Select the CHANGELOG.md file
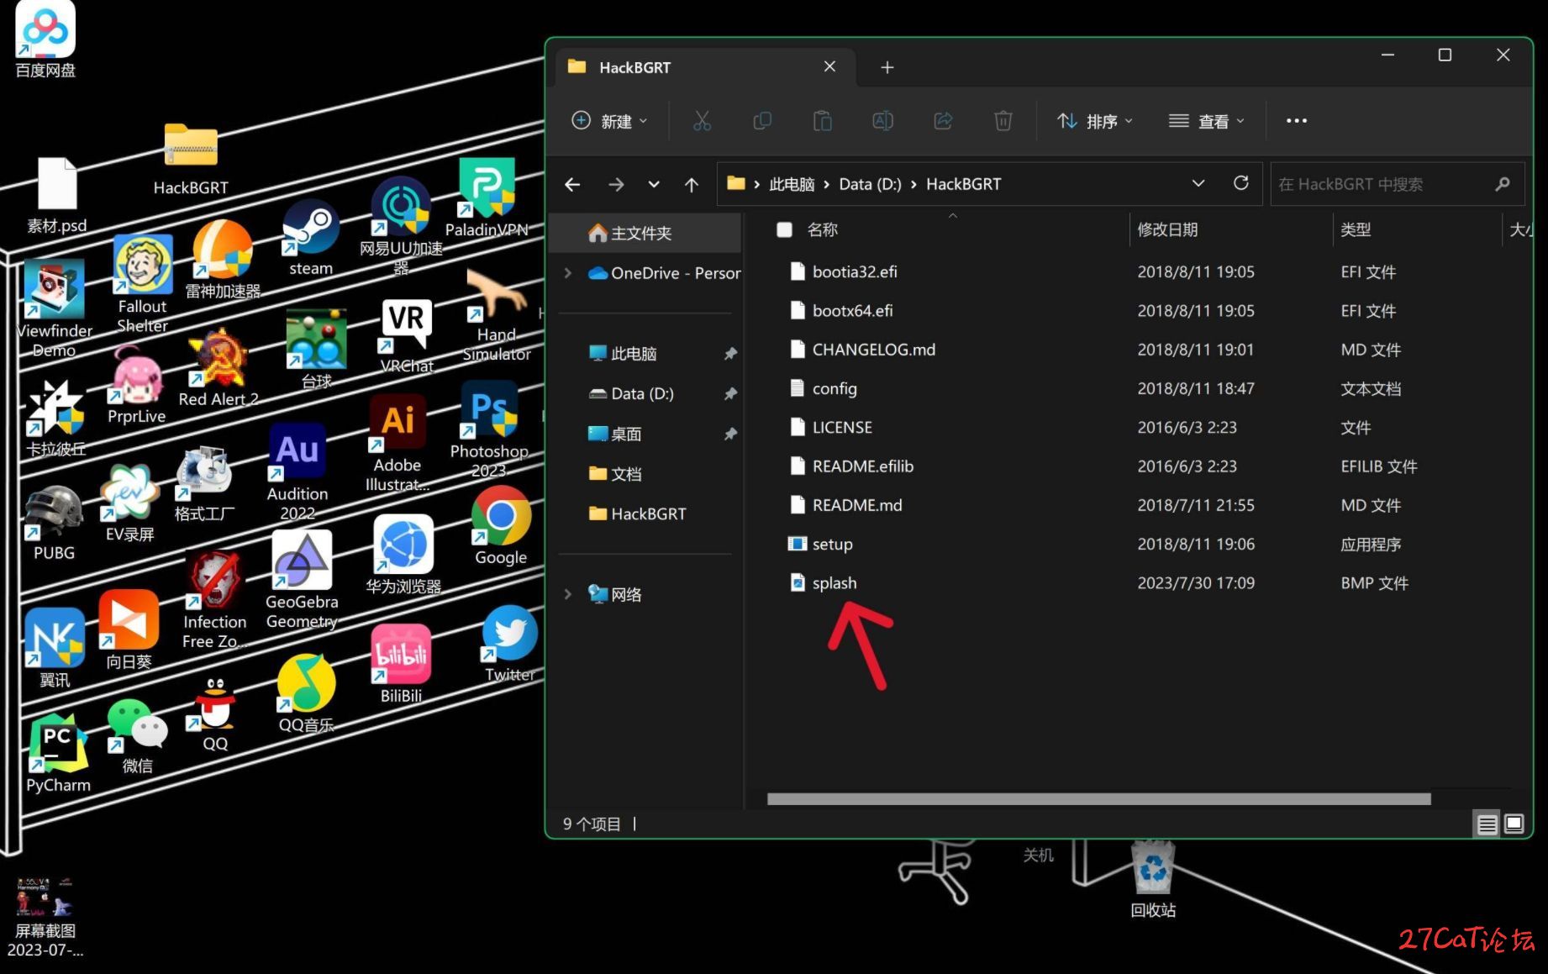Image resolution: width=1548 pixels, height=974 pixels. (x=873, y=350)
